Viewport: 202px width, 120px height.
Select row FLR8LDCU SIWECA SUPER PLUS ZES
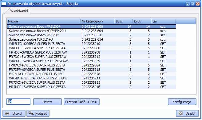pyautogui.click(x=92, y=74)
